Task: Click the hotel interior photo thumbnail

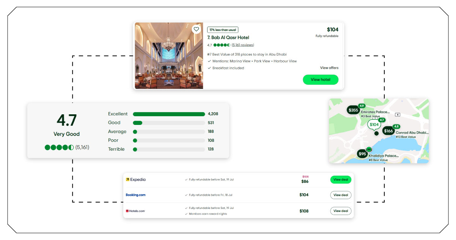Action: coord(168,56)
